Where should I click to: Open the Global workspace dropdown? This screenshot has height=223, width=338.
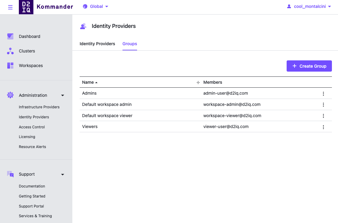pos(95,6)
